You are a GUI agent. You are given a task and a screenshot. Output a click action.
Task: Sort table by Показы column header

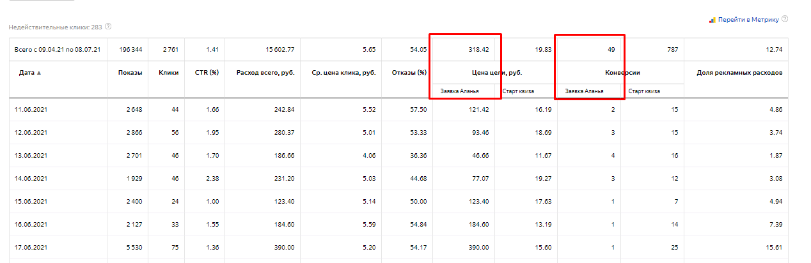(130, 73)
